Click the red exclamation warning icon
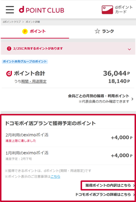 tap(9, 48)
